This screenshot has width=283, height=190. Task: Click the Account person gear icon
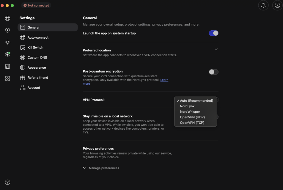pos(23,88)
